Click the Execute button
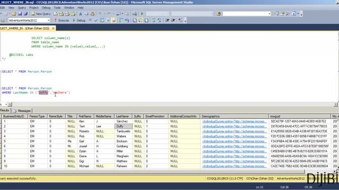 point(61,20)
